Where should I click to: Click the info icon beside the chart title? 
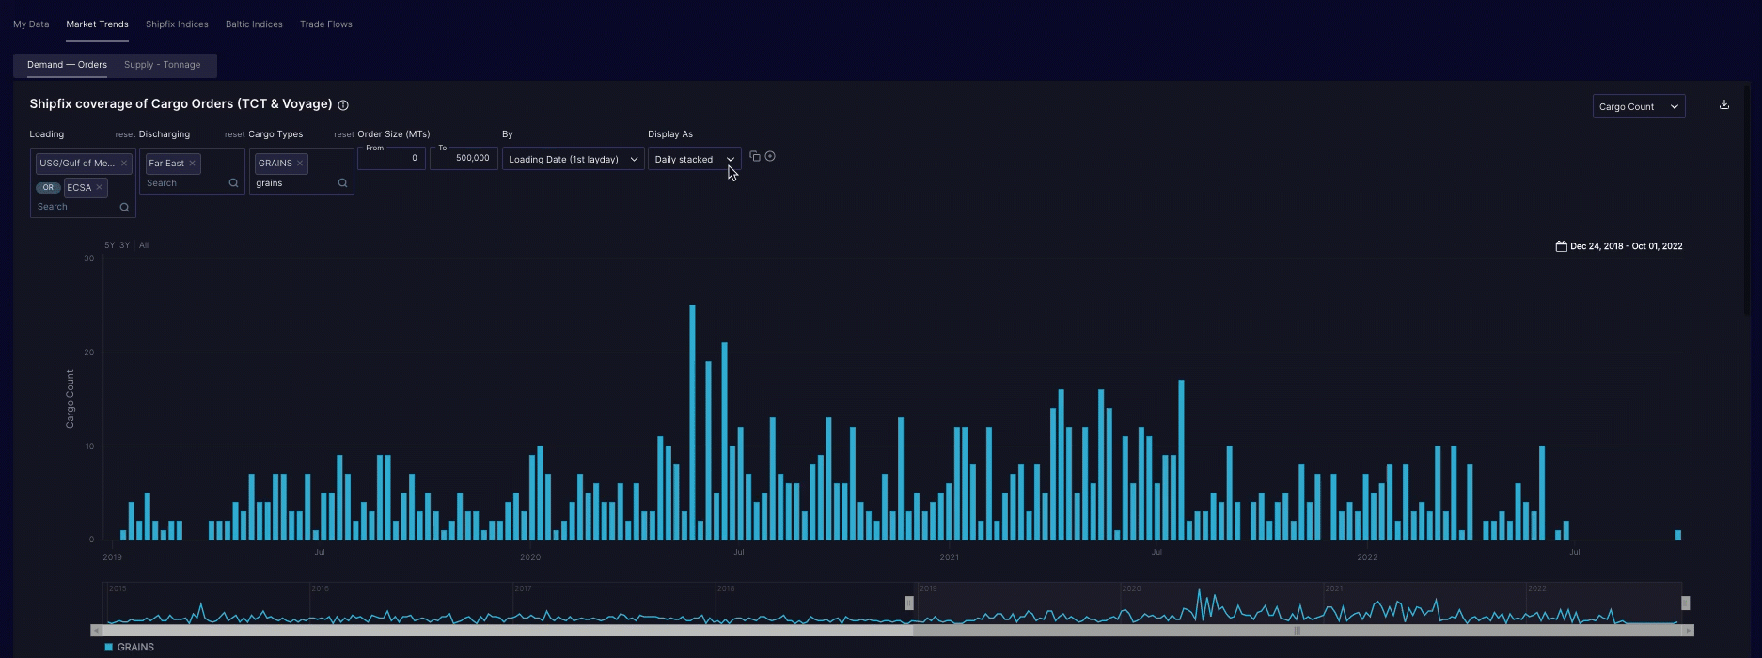(x=343, y=105)
